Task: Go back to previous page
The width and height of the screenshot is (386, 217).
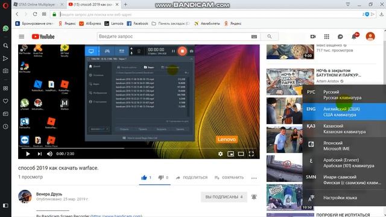Action: 17,14
